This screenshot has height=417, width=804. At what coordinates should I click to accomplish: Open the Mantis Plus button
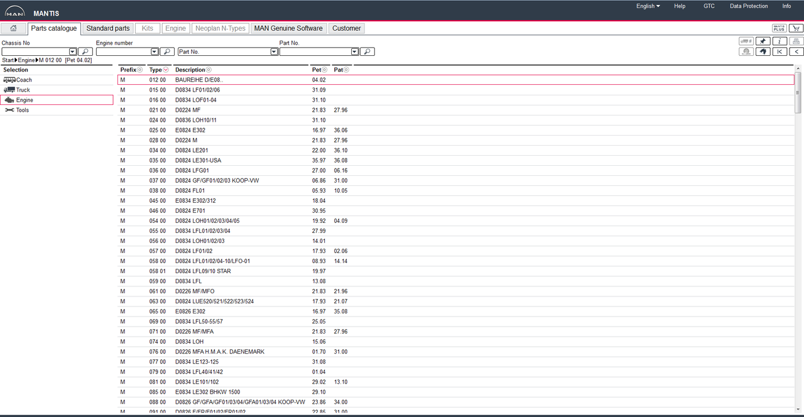click(x=779, y=28)
